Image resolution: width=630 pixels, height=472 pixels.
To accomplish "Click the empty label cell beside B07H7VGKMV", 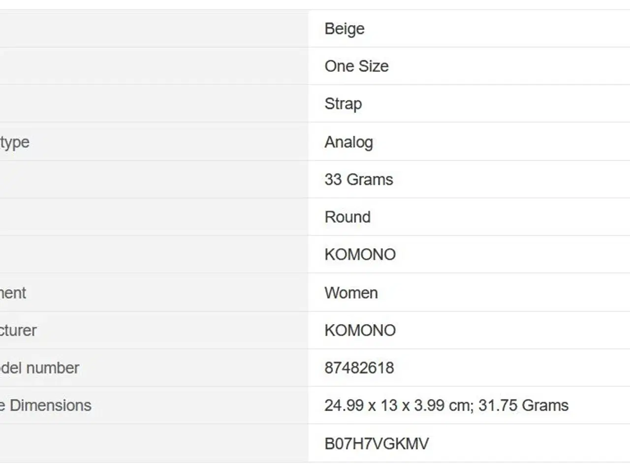I will tap(154, 443).
